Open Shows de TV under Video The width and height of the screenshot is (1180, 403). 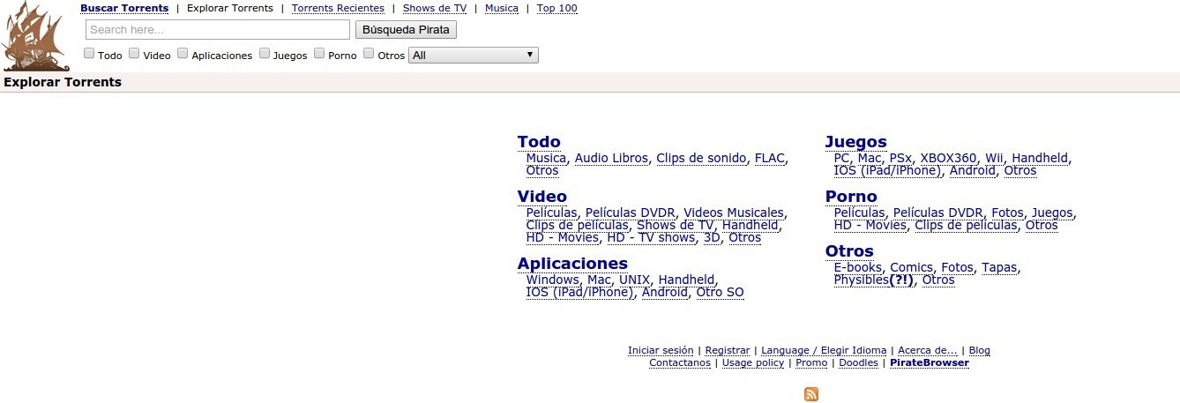676,226
